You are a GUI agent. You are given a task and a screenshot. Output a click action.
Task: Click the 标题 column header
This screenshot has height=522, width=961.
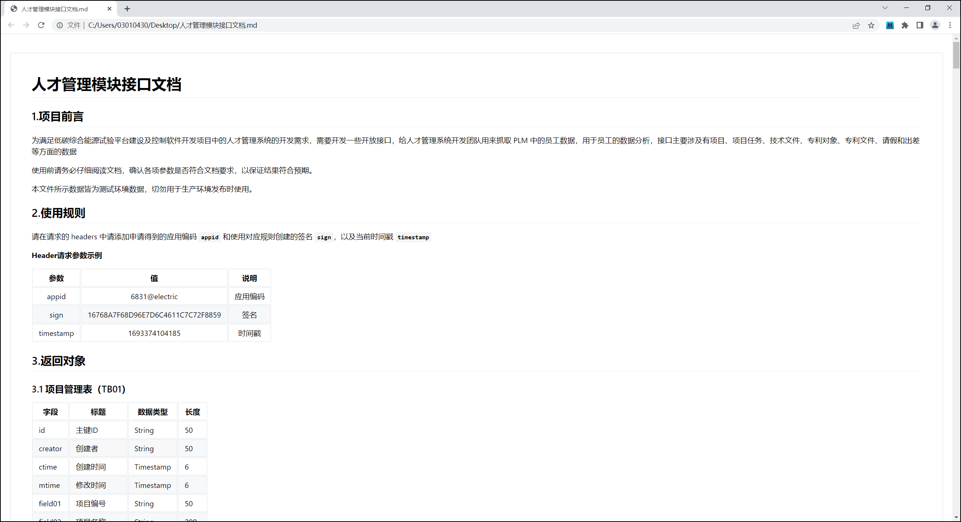[98, 412]
